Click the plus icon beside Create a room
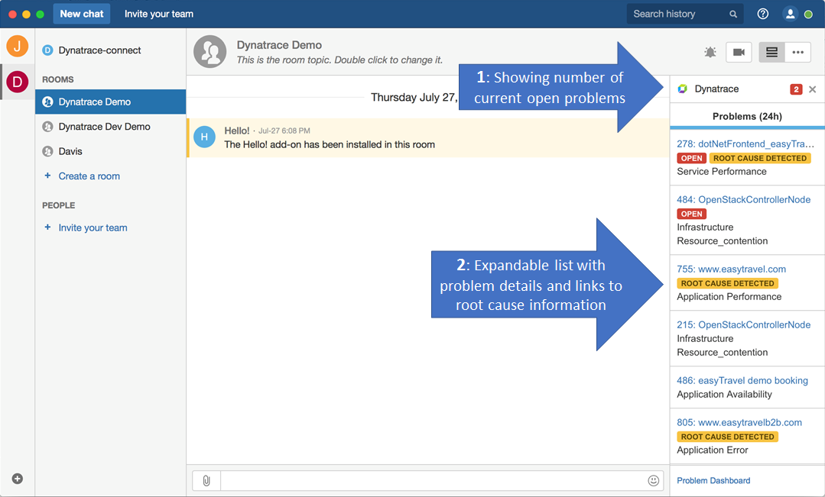Screen dimensions: 825x497 coord(47,176)
